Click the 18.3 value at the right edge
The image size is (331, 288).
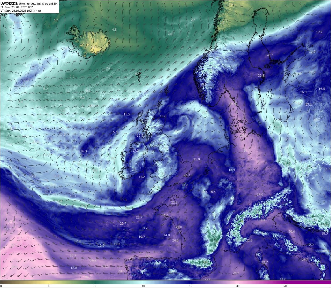(x=325, y=233)
